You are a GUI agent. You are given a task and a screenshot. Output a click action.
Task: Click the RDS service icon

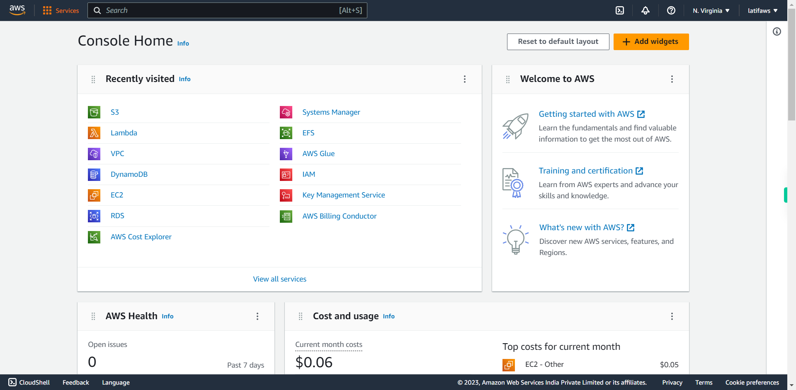[x=94, y=216]
